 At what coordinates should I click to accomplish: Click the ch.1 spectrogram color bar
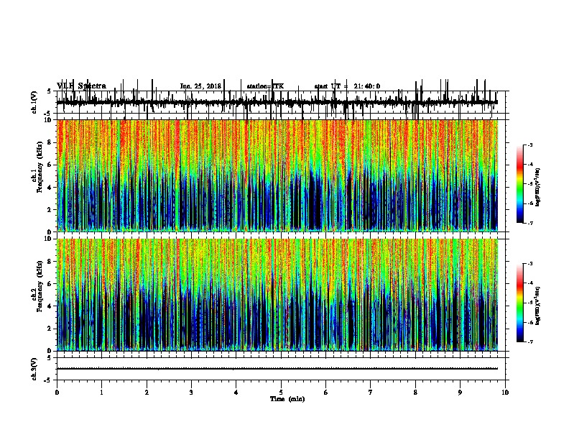coord(520,184)
